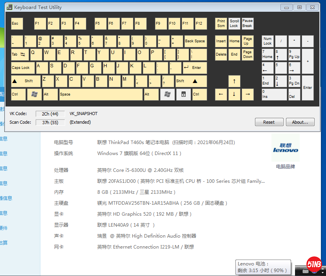Click the Back Space key
Image resolution: width=326 pixels, height=276 pixels.
[195, 41]
